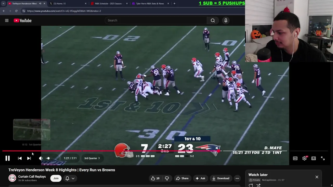
Task: Open the player settings gear
Action: (304, 158)
